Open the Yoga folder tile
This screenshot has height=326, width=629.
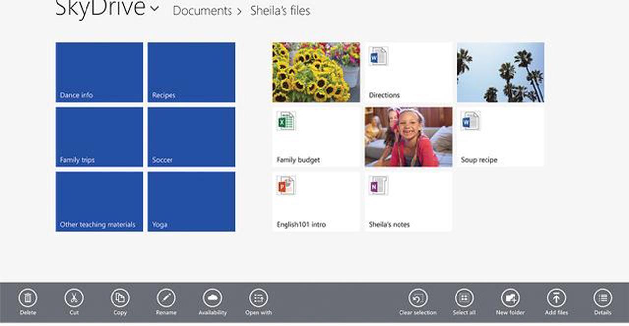(x=192, y=201)
